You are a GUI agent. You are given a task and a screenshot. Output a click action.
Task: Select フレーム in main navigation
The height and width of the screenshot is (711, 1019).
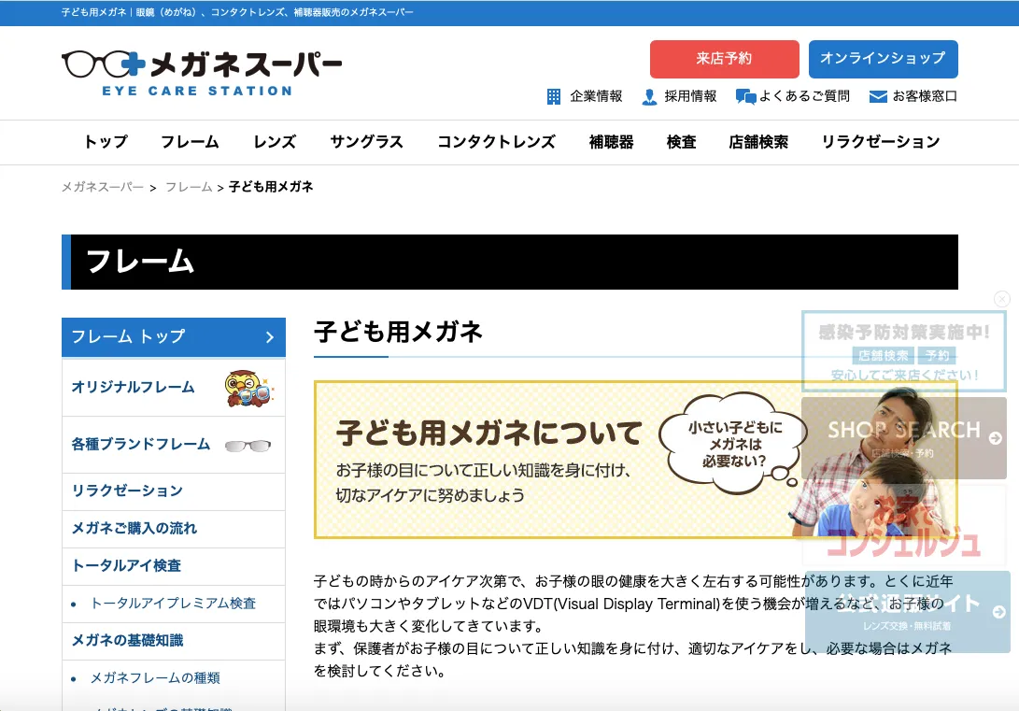point(190,142)
